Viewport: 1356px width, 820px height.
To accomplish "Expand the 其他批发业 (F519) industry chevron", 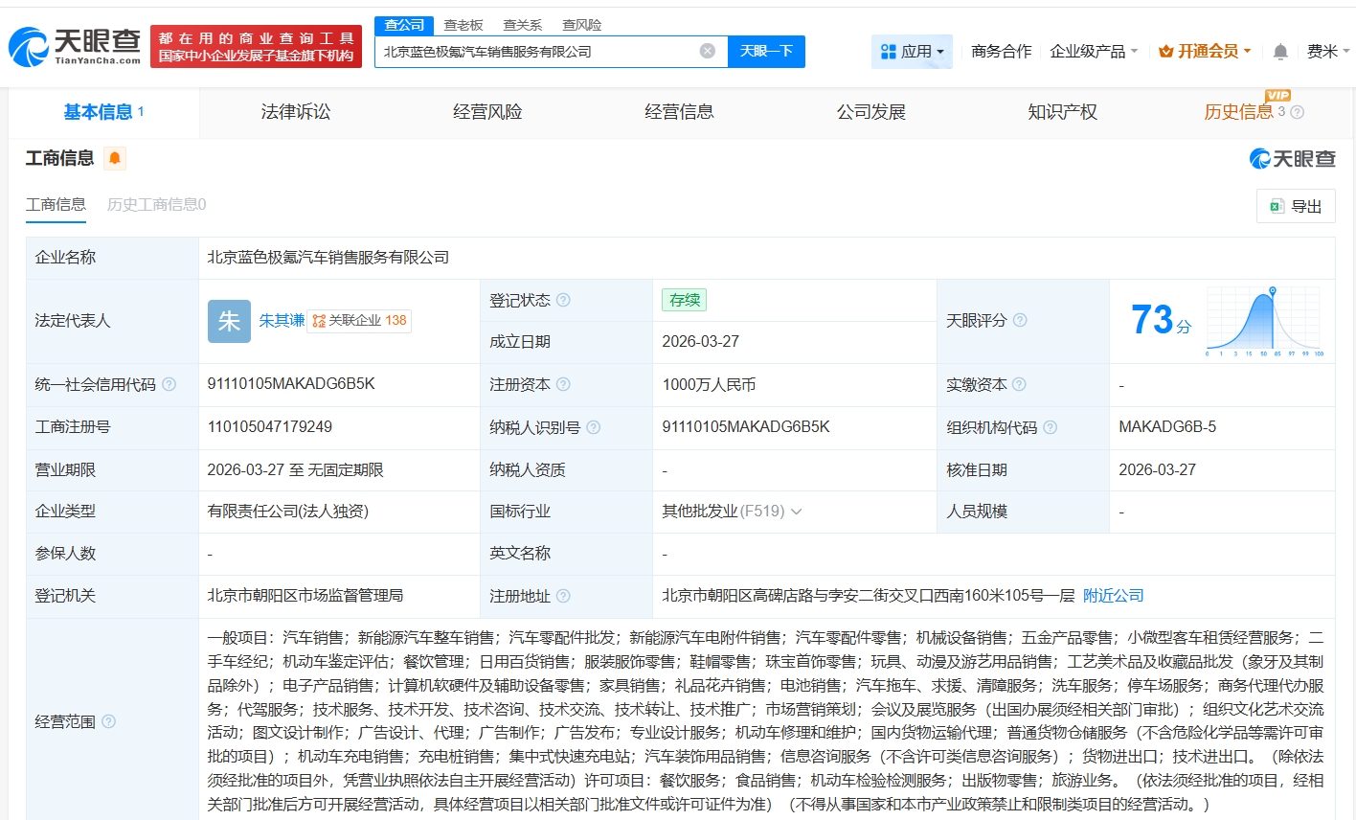I will point(797,512).
